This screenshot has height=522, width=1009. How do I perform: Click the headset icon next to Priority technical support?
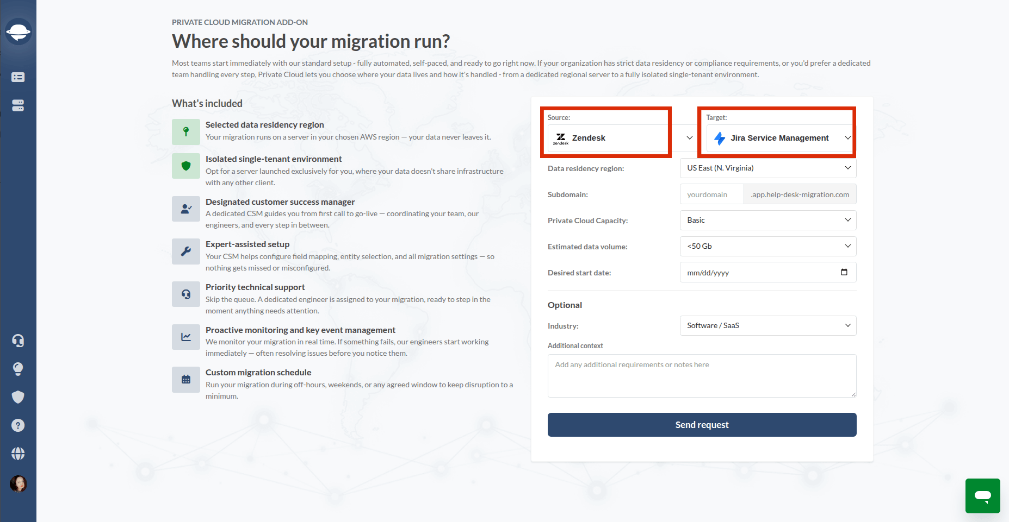click(186, 294)
